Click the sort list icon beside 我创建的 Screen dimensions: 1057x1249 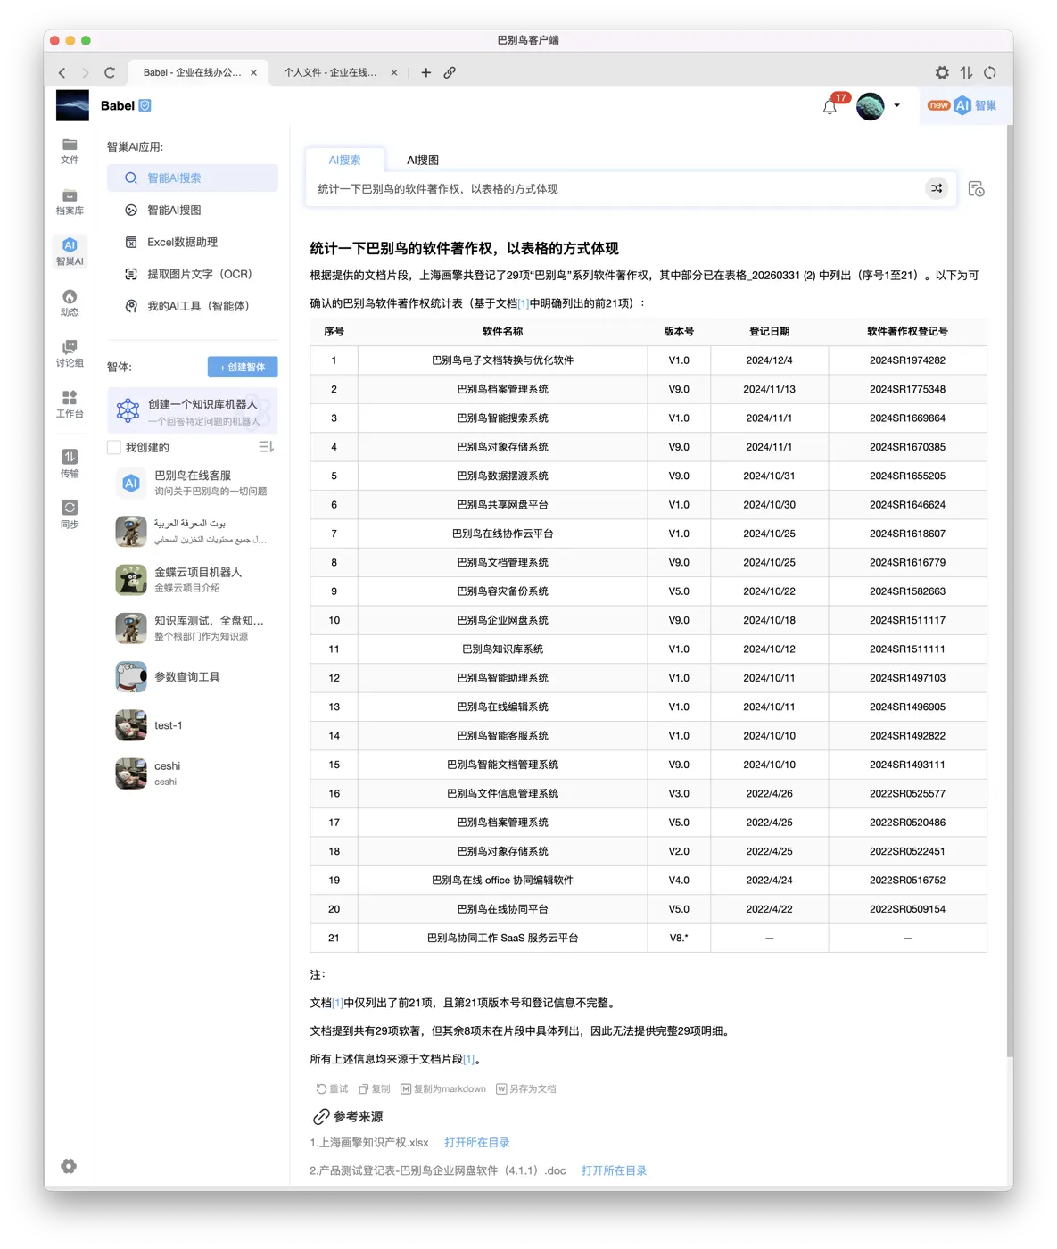266,447
